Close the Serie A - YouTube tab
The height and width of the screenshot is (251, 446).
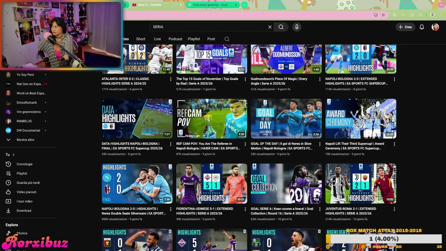click(x=181, y=5)
